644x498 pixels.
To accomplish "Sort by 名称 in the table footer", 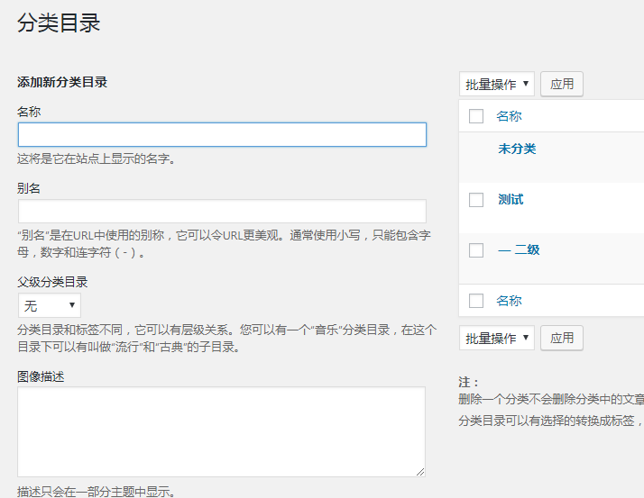I will click(x=509, y=301).
